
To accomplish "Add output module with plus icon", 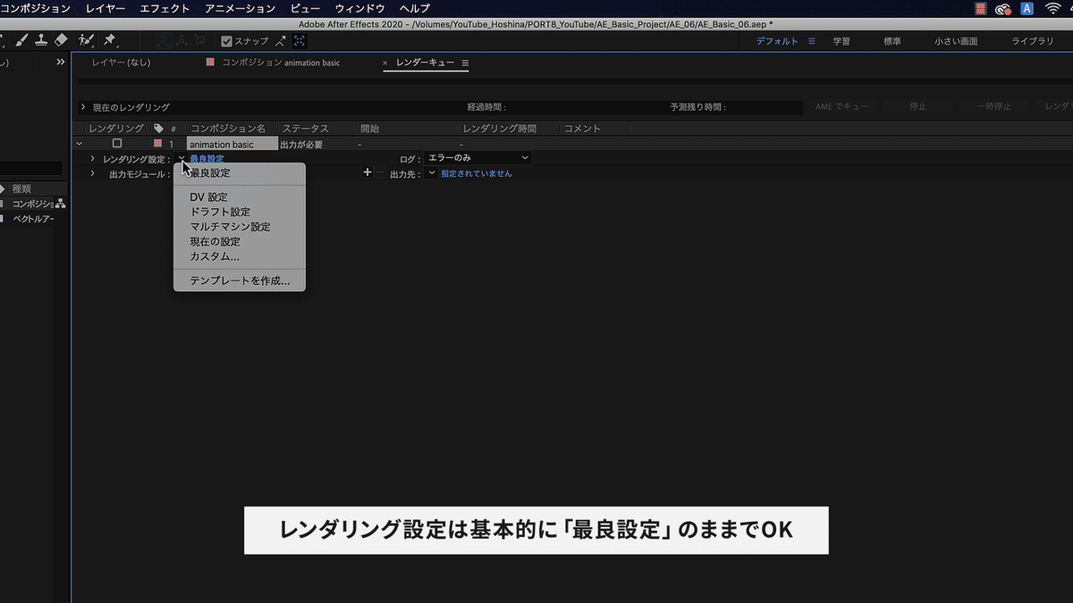I will [x=367, y=172].
